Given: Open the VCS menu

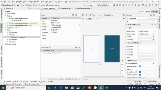Looking at the screenshot, I should pos(55,2).
